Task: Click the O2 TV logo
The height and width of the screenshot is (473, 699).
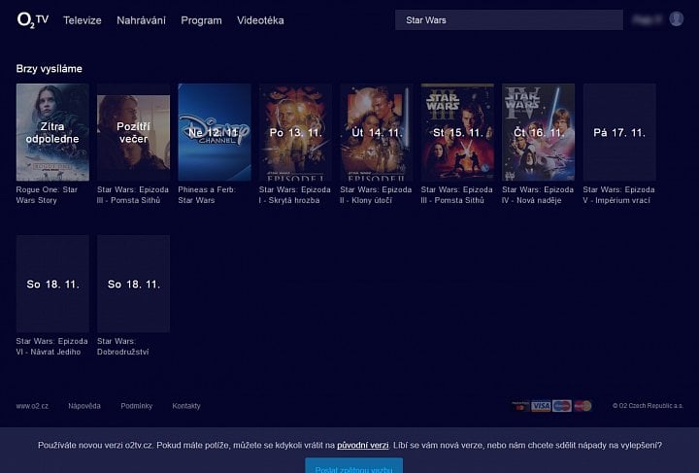Action: pos(33,20)
